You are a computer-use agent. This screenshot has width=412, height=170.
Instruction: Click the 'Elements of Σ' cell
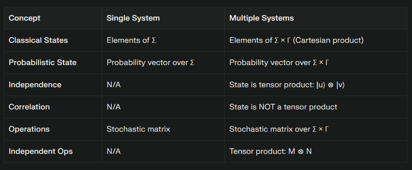click(131, 40)
